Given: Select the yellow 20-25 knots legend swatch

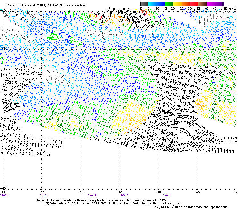Looking at the screenshot, I should (x=178, y=4).
